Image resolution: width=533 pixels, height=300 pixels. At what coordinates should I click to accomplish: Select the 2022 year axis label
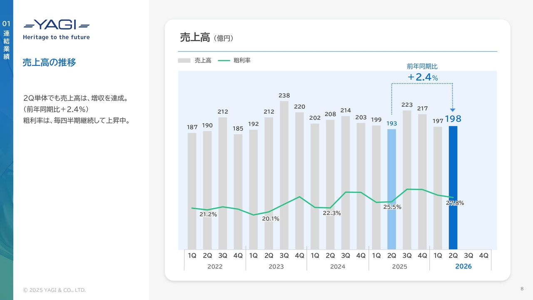[215, 266]
